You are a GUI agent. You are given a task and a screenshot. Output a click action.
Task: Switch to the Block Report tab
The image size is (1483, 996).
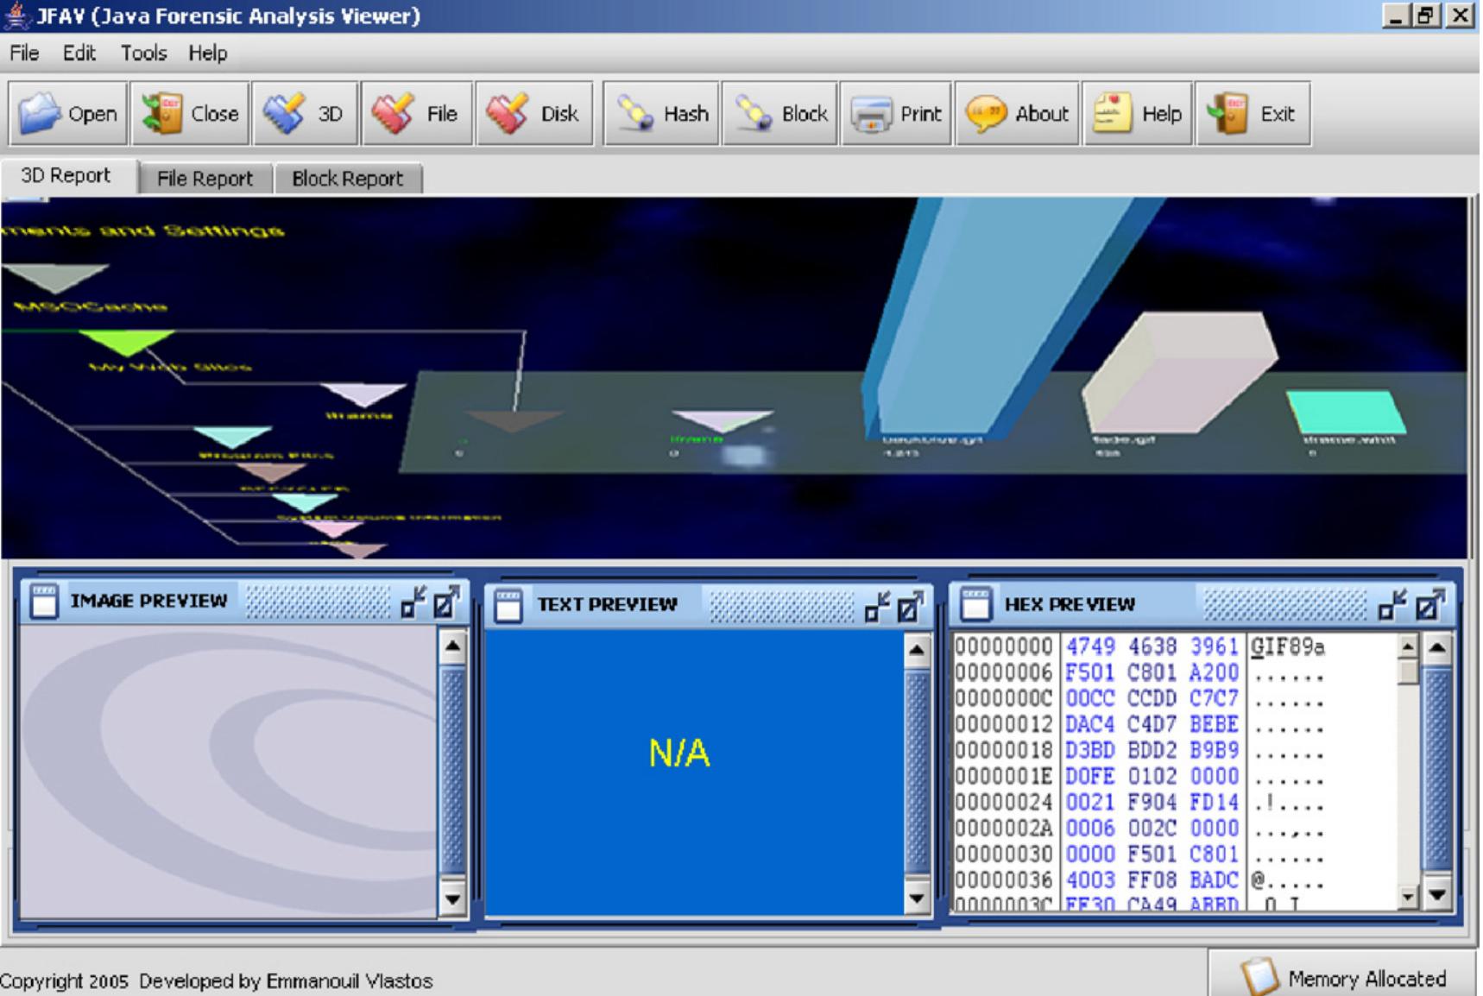pyautogui.click(x=348, y=178)
